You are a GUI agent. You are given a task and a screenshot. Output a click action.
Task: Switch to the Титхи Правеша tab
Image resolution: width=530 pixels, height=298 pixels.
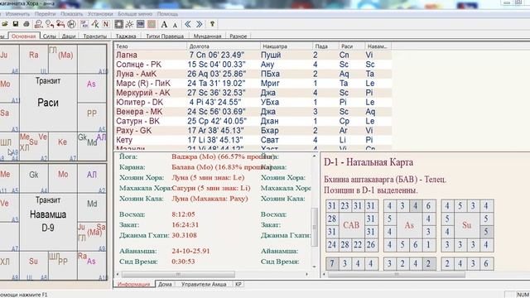pyautogui.click(x=165, y=36)
